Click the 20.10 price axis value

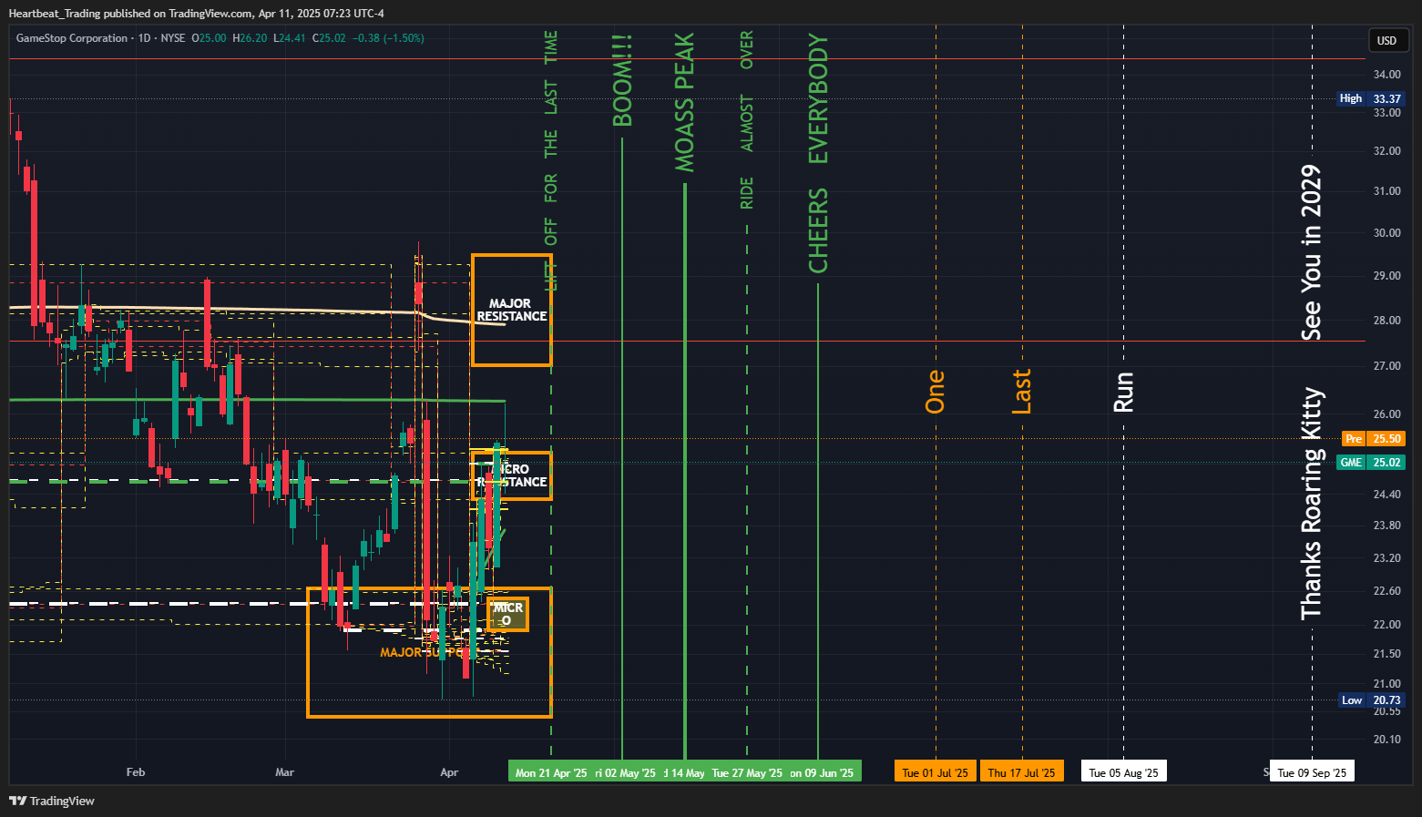coord(1387,740)
